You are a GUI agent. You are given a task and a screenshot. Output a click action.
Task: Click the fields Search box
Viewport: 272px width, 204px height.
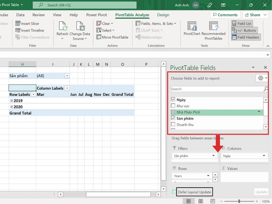(x=217, y=89)
